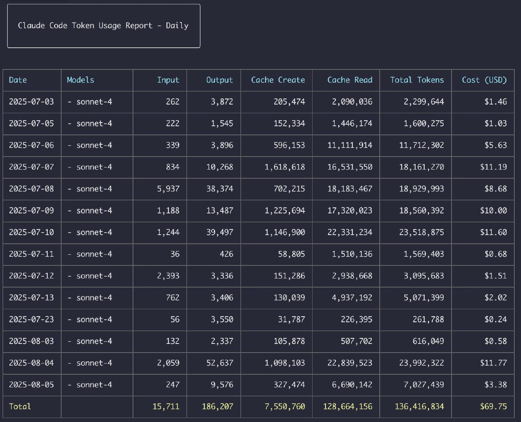Click the 2025-07-23 date cell
The height and width of the screenshot is (422, 521).
31,319
